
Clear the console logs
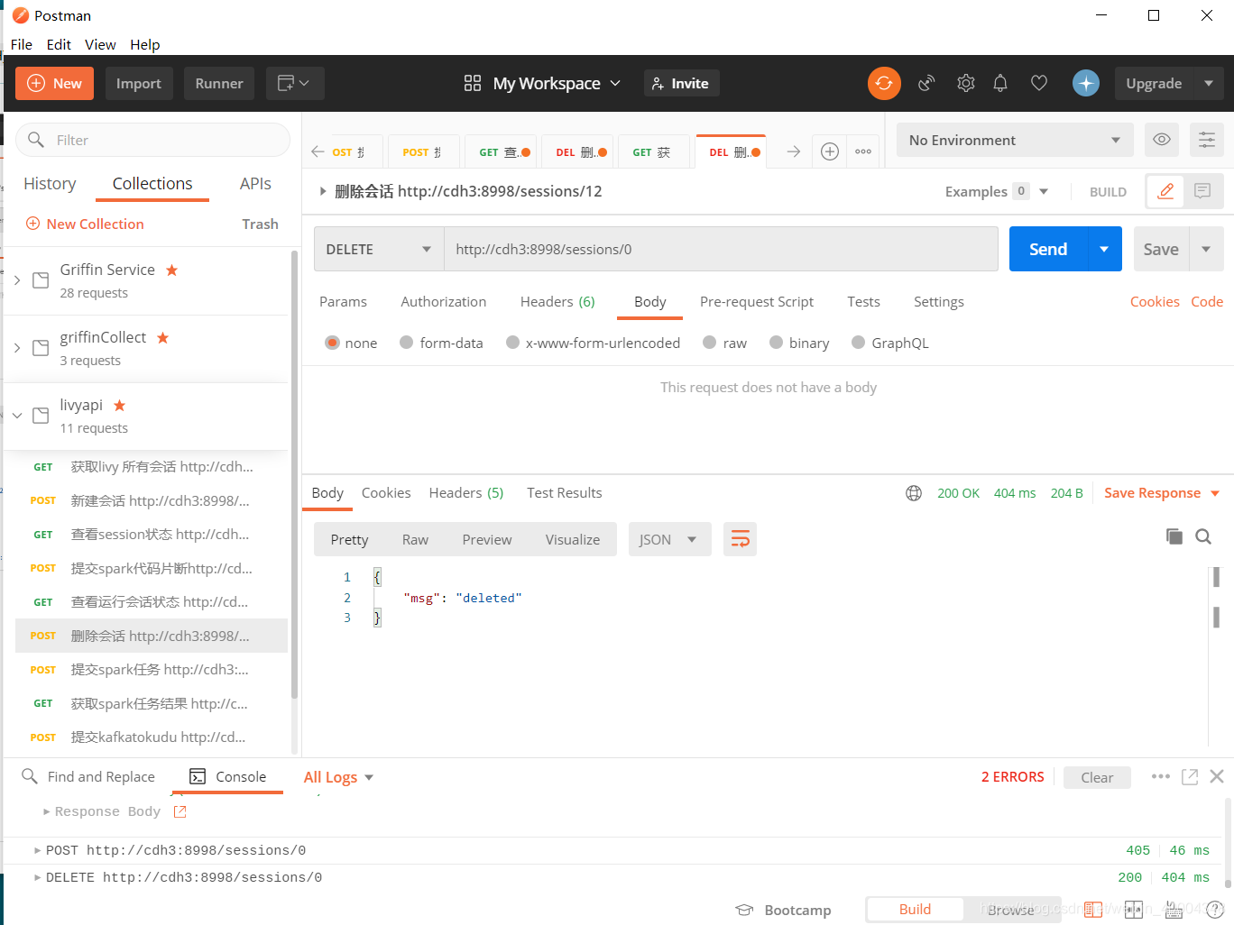1097,777
